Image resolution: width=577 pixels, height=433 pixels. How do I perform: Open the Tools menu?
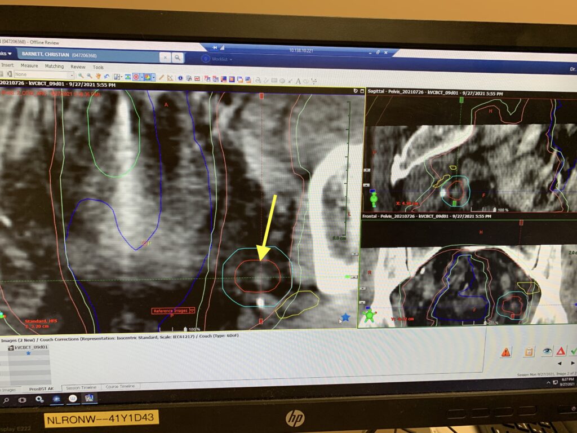coord(98,68)
